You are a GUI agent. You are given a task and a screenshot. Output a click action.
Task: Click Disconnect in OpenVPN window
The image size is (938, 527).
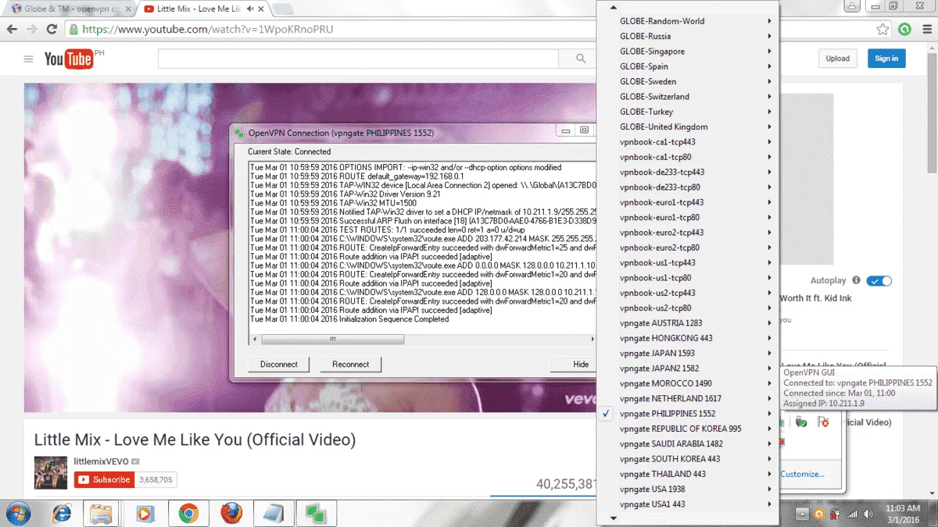coord(279,365)
